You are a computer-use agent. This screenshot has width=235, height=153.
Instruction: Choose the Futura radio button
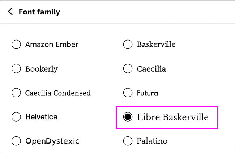click(x=128, y=93)
